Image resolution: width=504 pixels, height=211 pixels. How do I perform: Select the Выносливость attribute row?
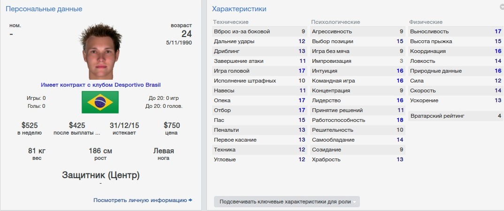[456, 31]
